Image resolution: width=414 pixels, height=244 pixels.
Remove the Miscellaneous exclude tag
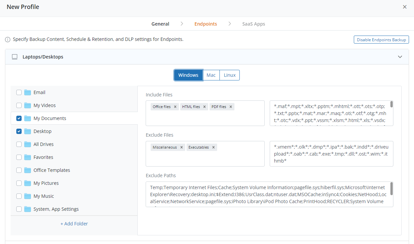tap(182, 147)
